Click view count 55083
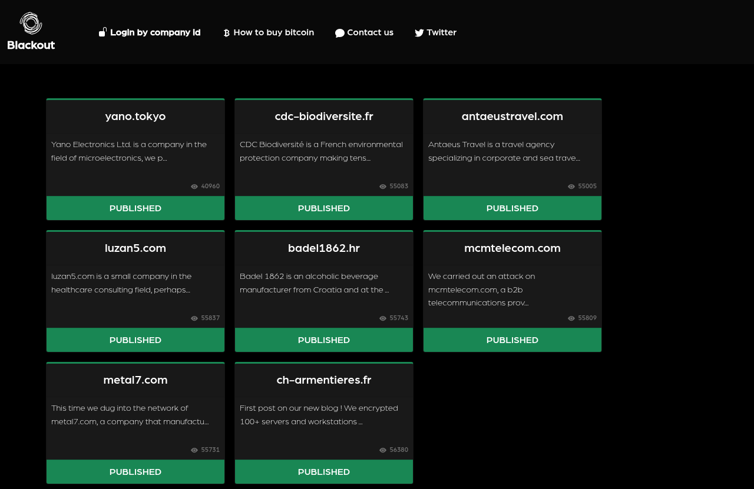This screenshot has width=754, height=489. pyautogui.click(x=399, y=187)
